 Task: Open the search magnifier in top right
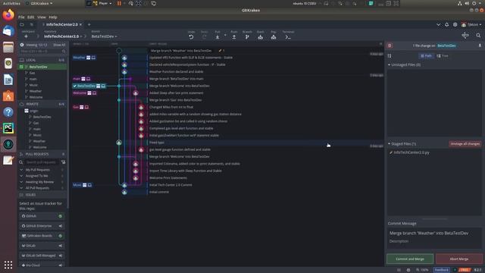point(478,36)
